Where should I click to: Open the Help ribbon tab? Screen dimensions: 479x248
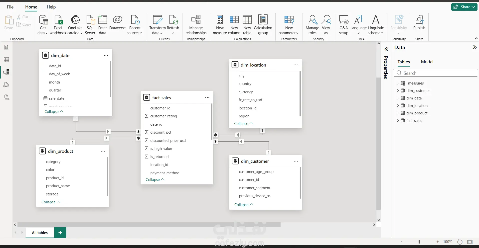[x=51, y=7]
